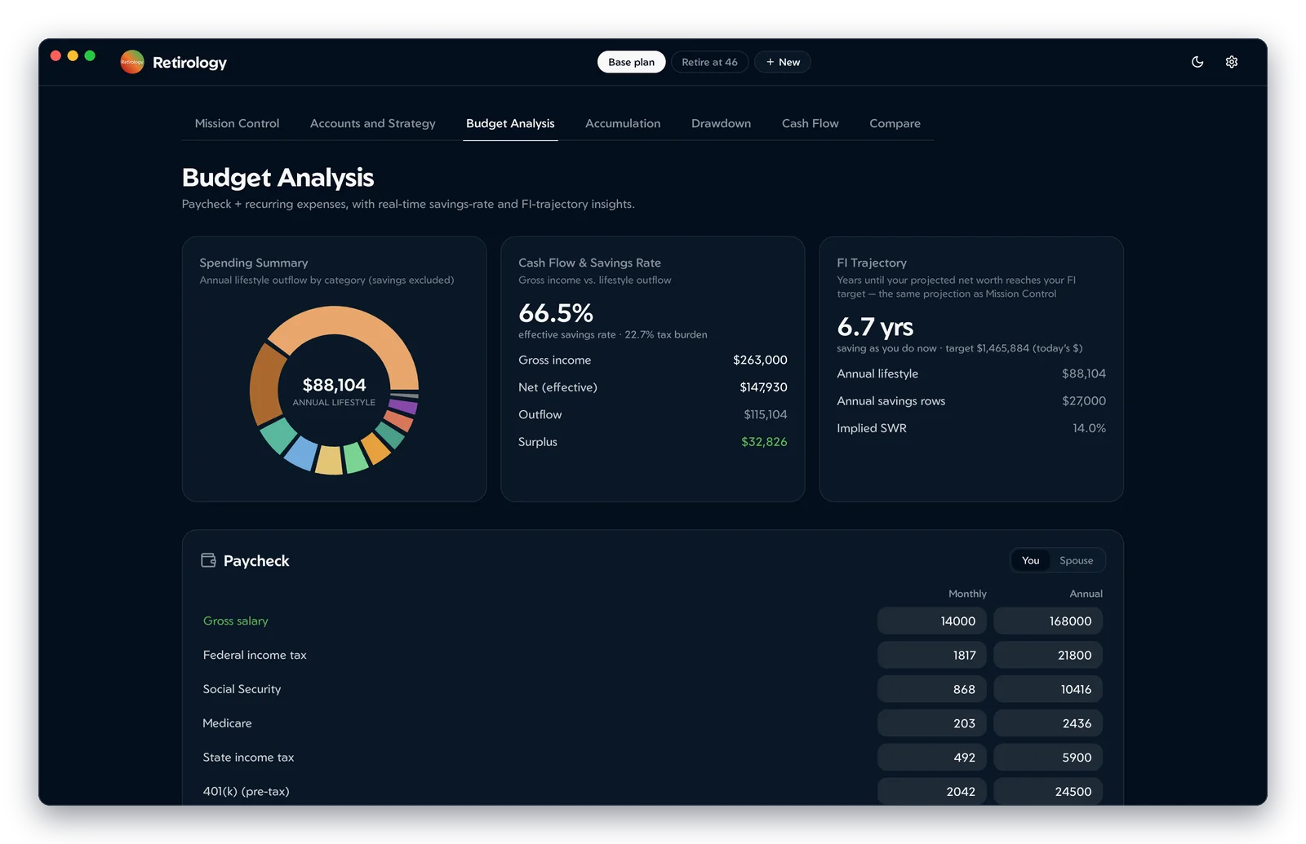Switch to the Cash Flow tab

point(810,123)
